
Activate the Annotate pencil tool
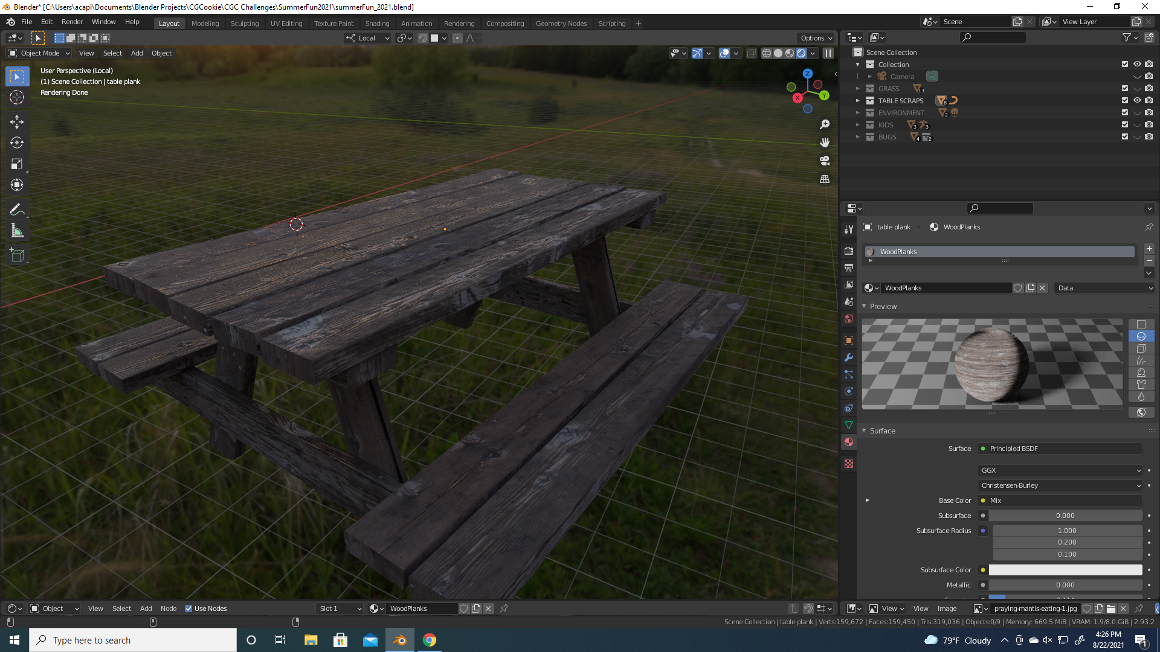point(17,210)
